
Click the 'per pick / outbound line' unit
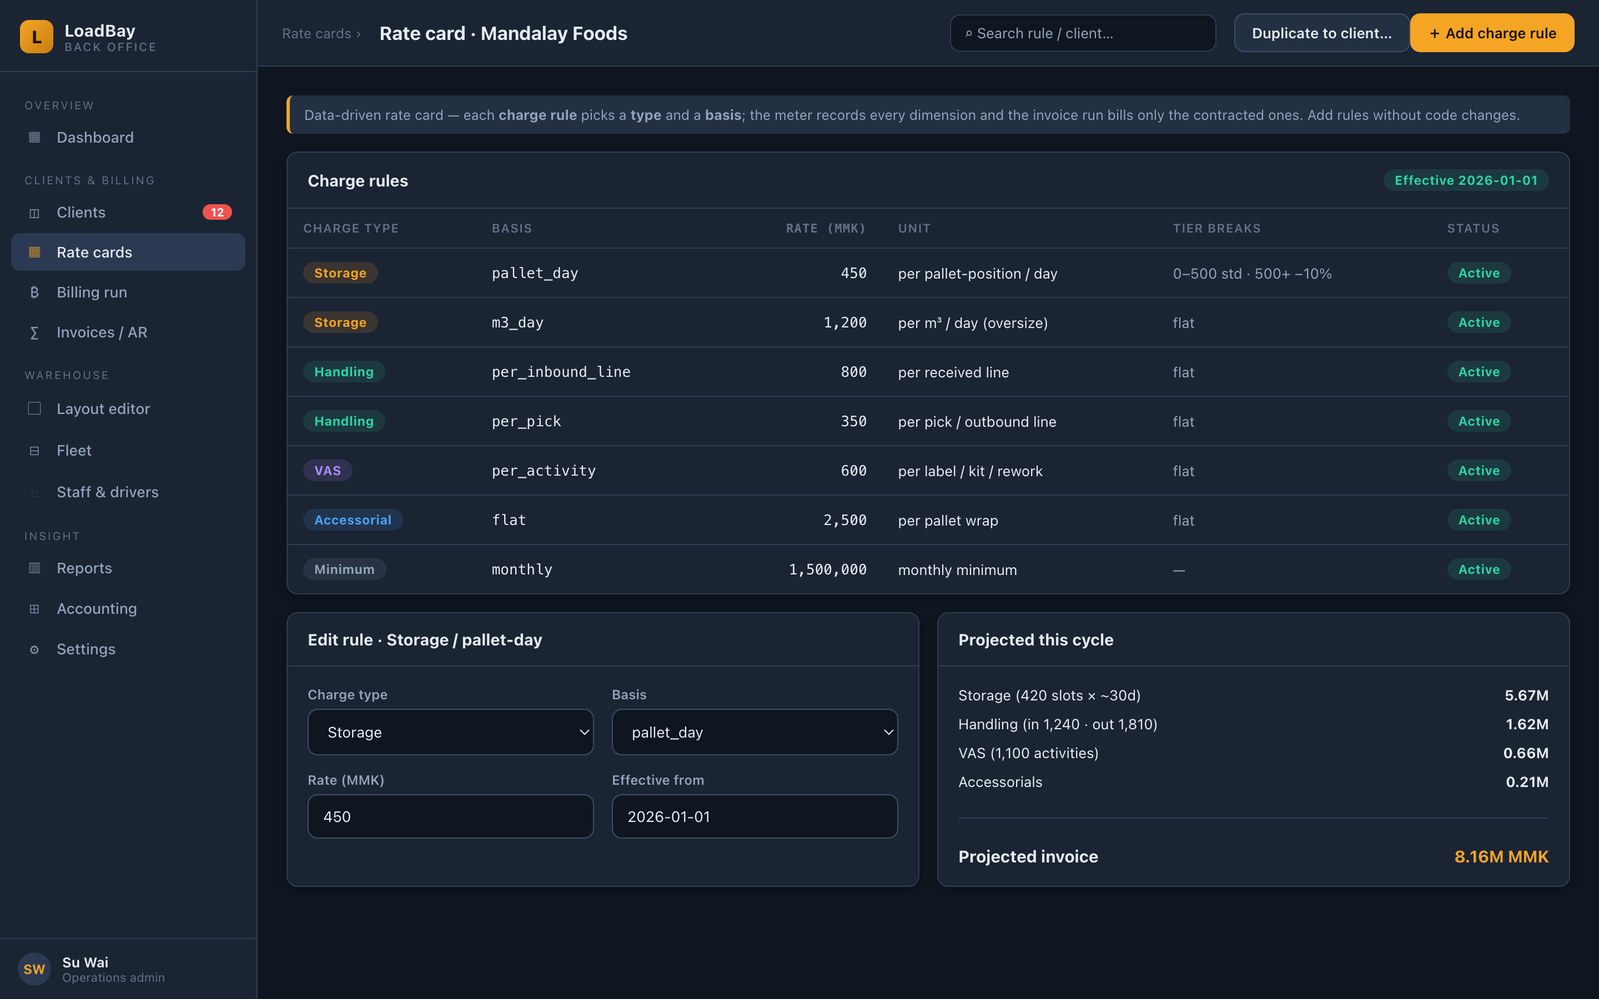pyautogui.click(x=977, y=422)
